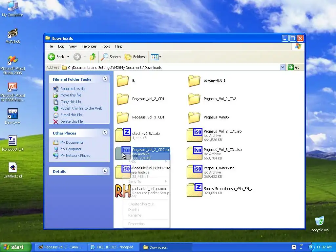Expand the Address bar dropdown

(x=283, y=67)
